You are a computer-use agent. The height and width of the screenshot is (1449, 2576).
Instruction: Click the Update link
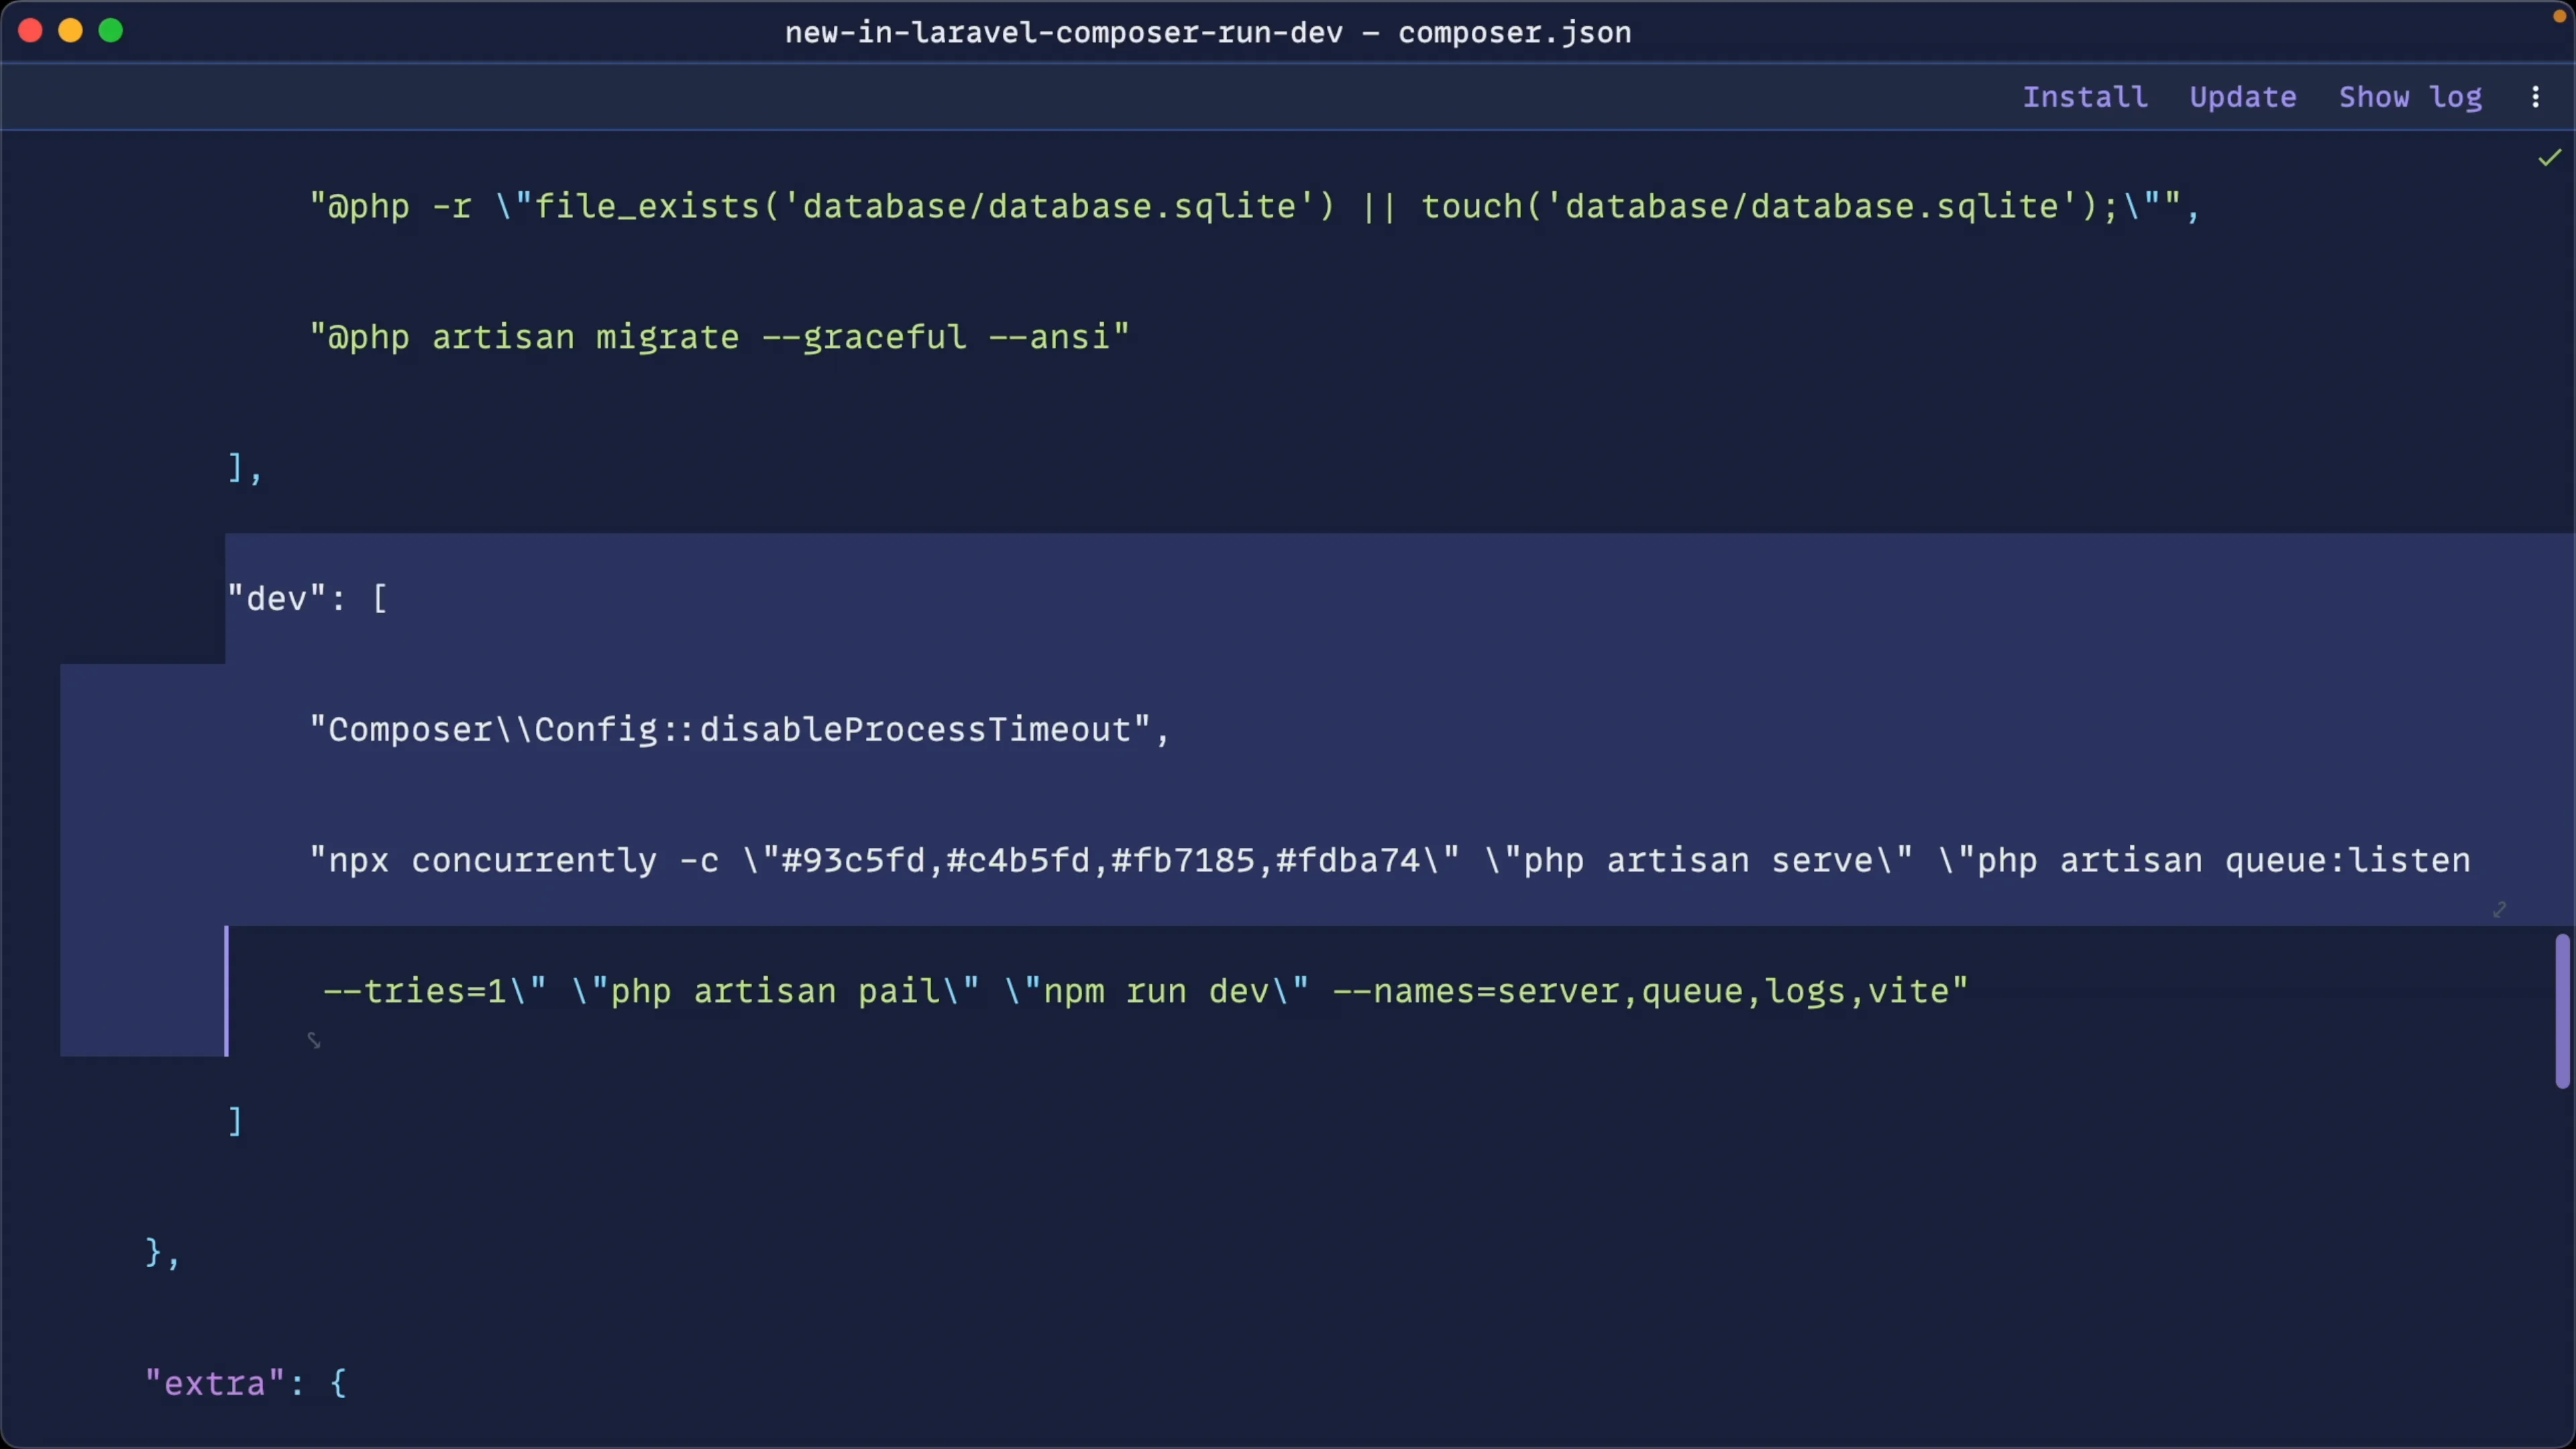coord(2243,97)
